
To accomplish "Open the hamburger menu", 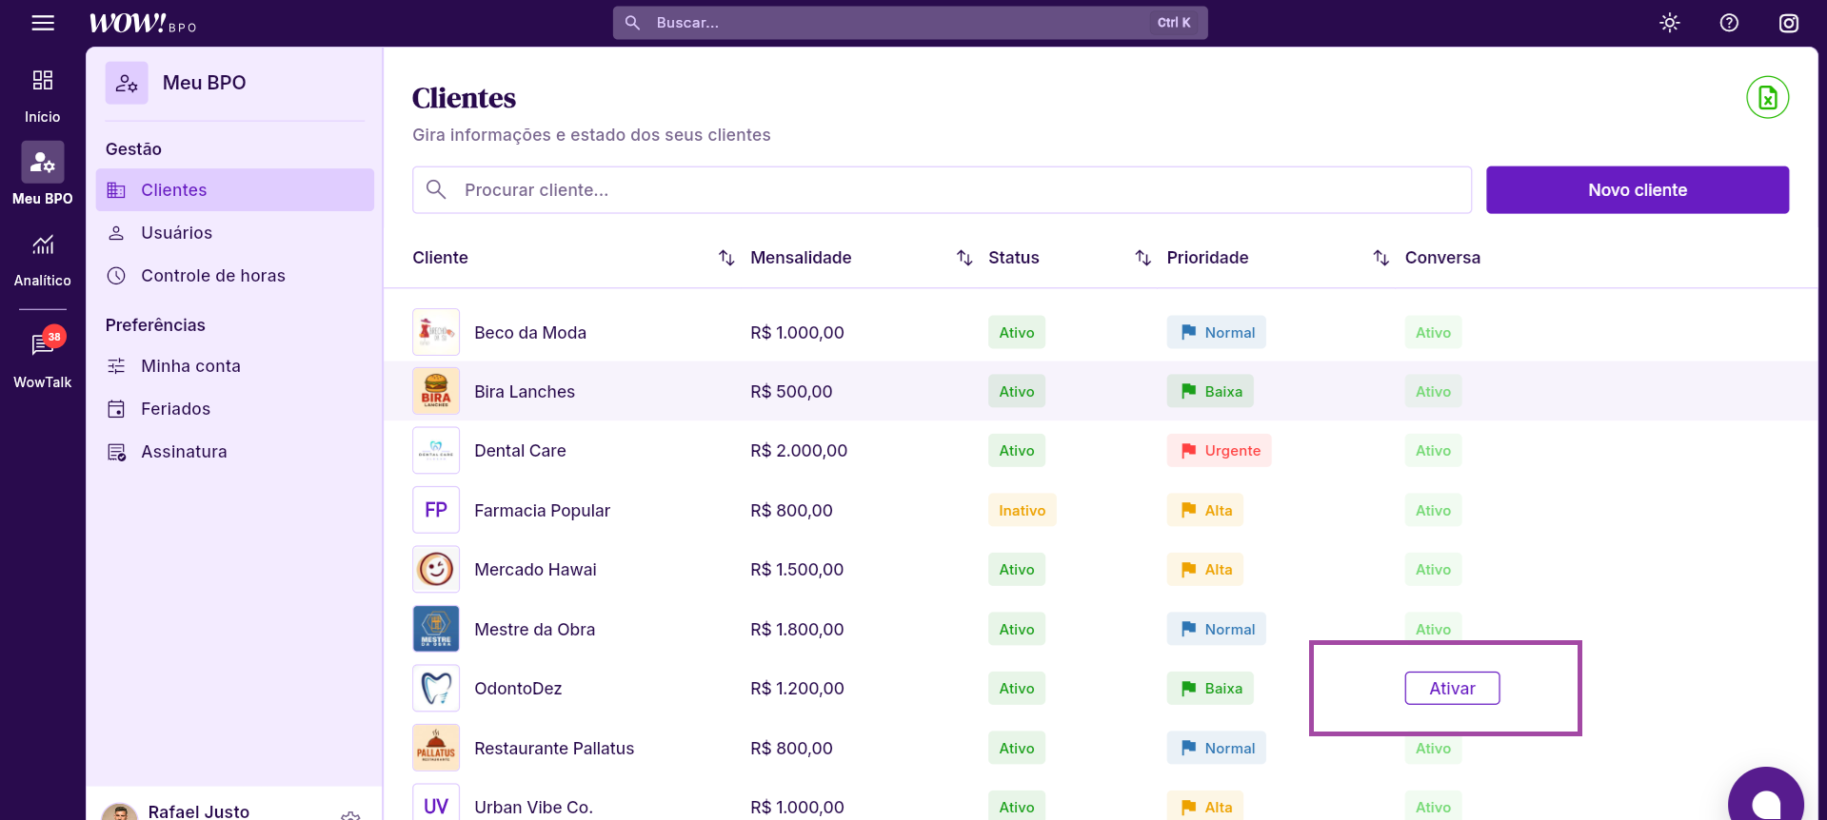I will tap(43, 23).
